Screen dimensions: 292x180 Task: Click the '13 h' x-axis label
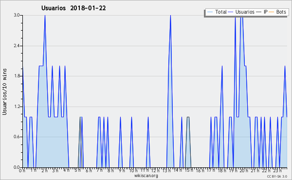pos(166,171)
